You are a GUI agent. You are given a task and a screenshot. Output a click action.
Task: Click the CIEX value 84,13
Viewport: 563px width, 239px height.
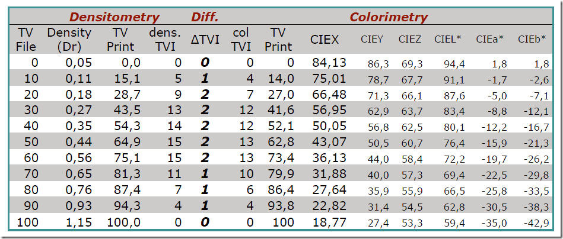click(329, 63)
